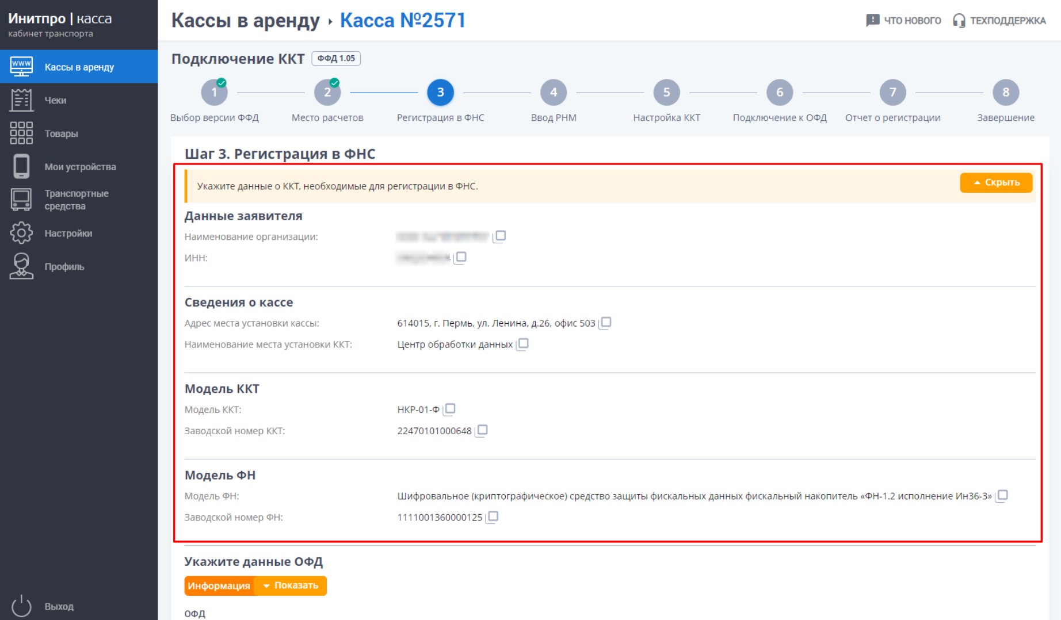
Task: Open the Что нового announcement icon
Action: pyautogui.click(x=873, y=21)
